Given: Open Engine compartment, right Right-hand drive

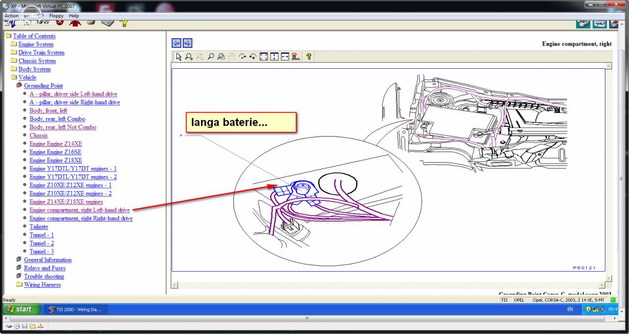Looking at the screenshot, I should pos(81,219).
